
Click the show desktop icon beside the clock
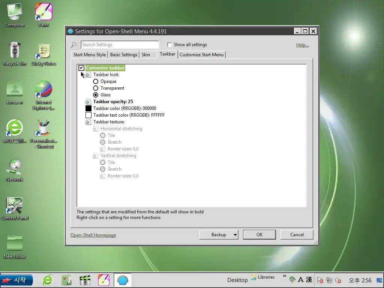click(379, 280)
